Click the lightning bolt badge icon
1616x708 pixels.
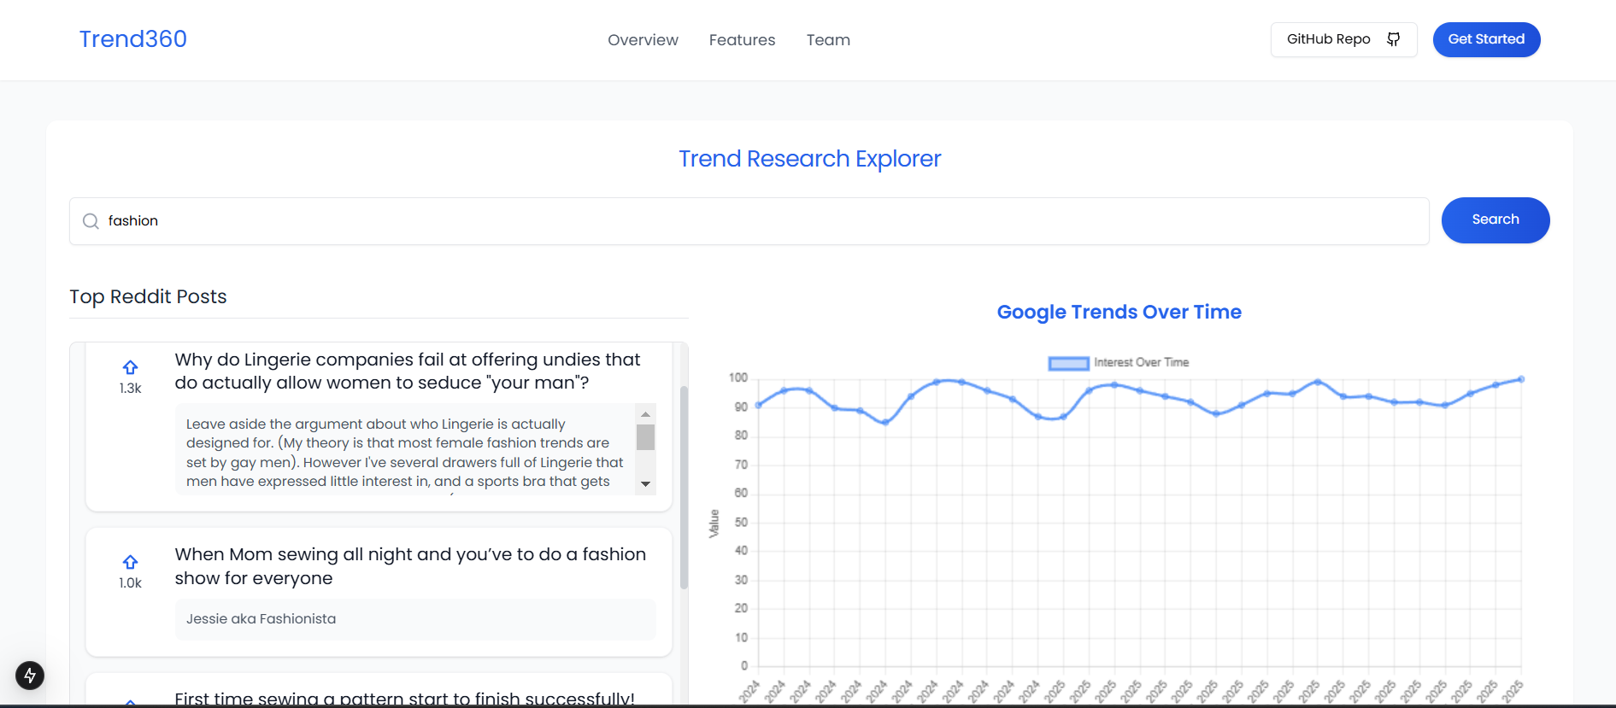[x=30, y=676]
